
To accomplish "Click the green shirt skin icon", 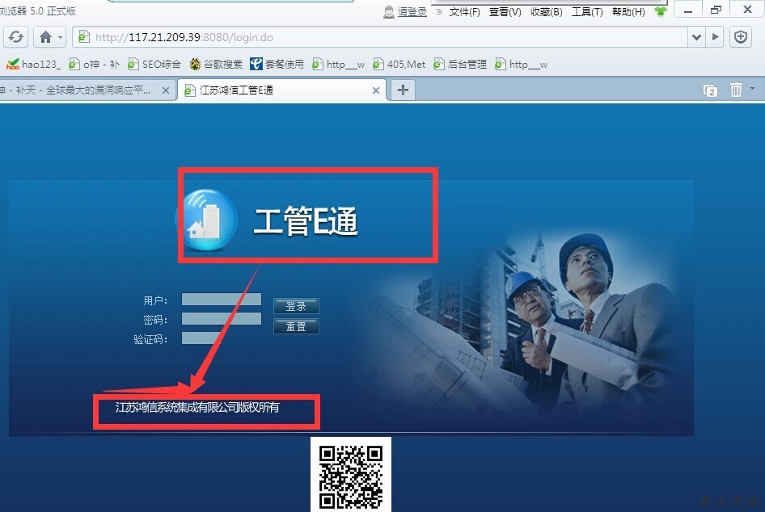I will [x=661, y=11].
